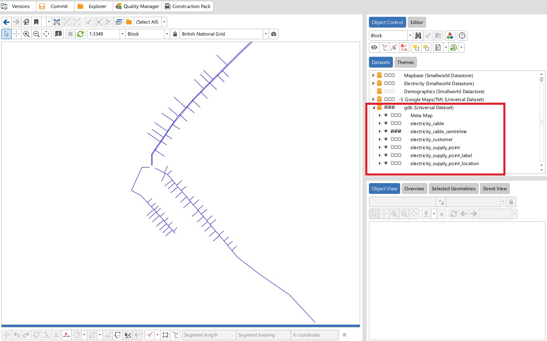Click the green refresh with pointer icon
The height and width of the screenshot is (341, 547).
(x=454, y=48)
